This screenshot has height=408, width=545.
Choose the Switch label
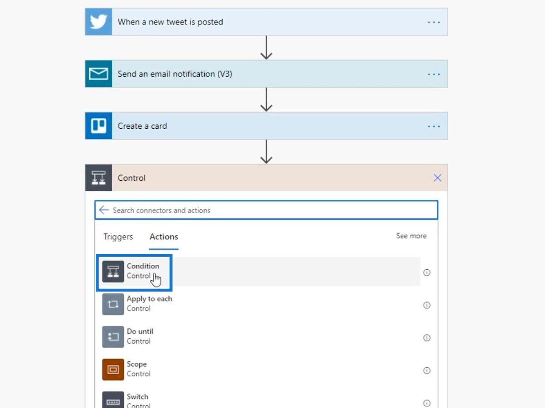(137, 397)
